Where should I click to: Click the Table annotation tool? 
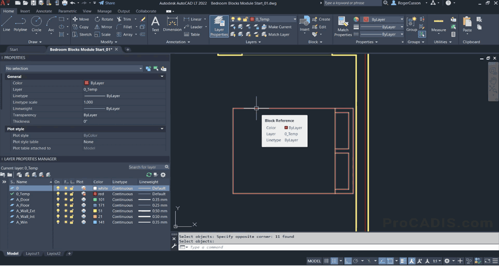point(192,34)
